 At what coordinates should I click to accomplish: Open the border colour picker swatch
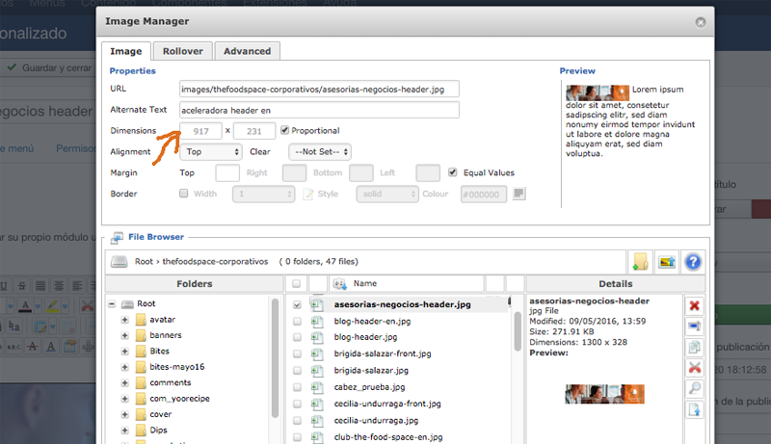click(518, 194)
